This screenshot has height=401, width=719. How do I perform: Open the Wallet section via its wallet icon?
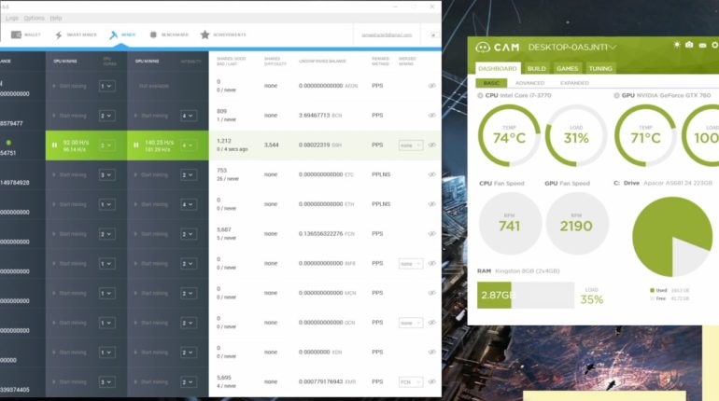pyautogui.click(x=16, y=35)
